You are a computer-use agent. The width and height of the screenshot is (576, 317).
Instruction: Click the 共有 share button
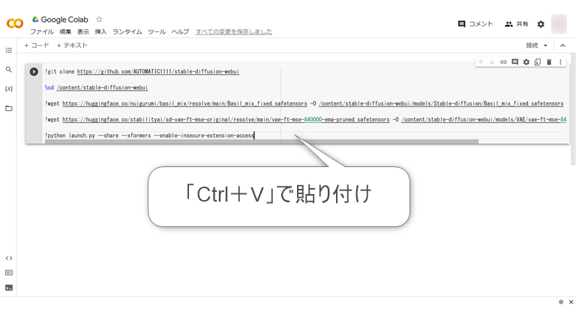click(516, 24)
